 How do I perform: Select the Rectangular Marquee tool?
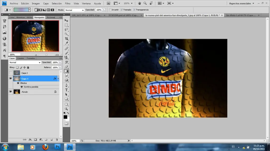point(66,25)
